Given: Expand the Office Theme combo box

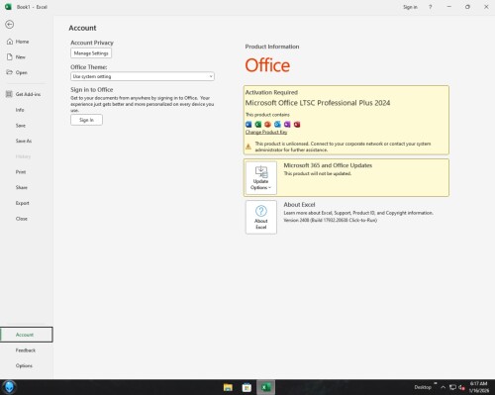Looking at the screenshot, I should pos(143,76).
